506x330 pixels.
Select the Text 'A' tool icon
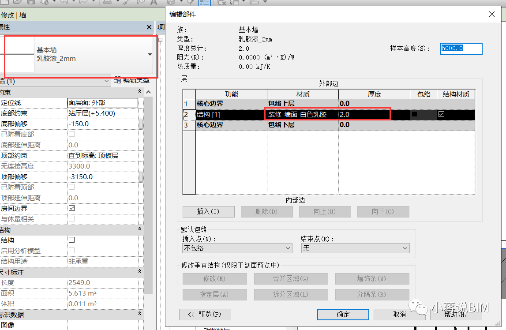click(154, 2)
